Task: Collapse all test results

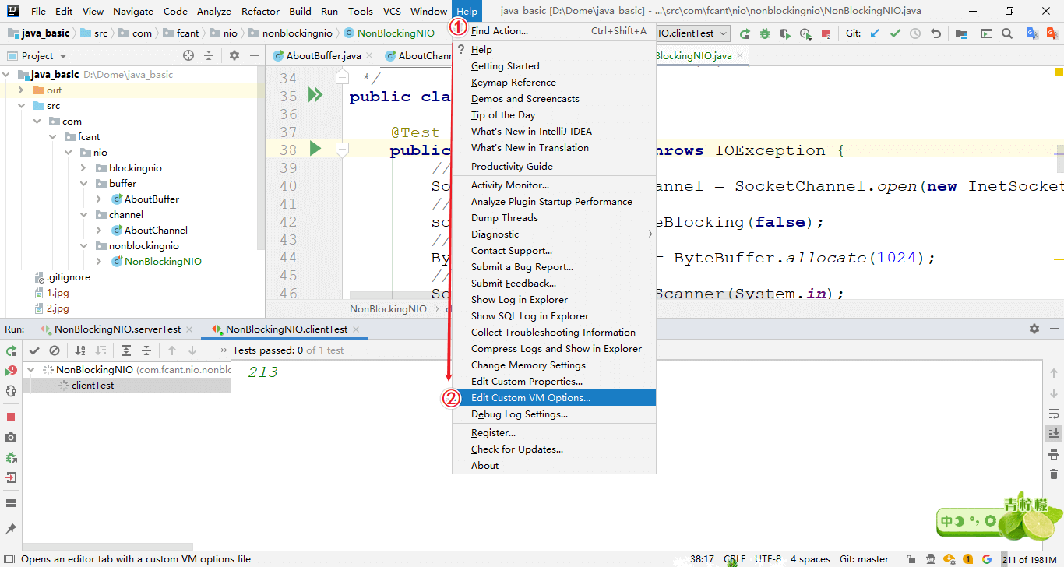Action: pyautogui.click(x=146, y=350)
